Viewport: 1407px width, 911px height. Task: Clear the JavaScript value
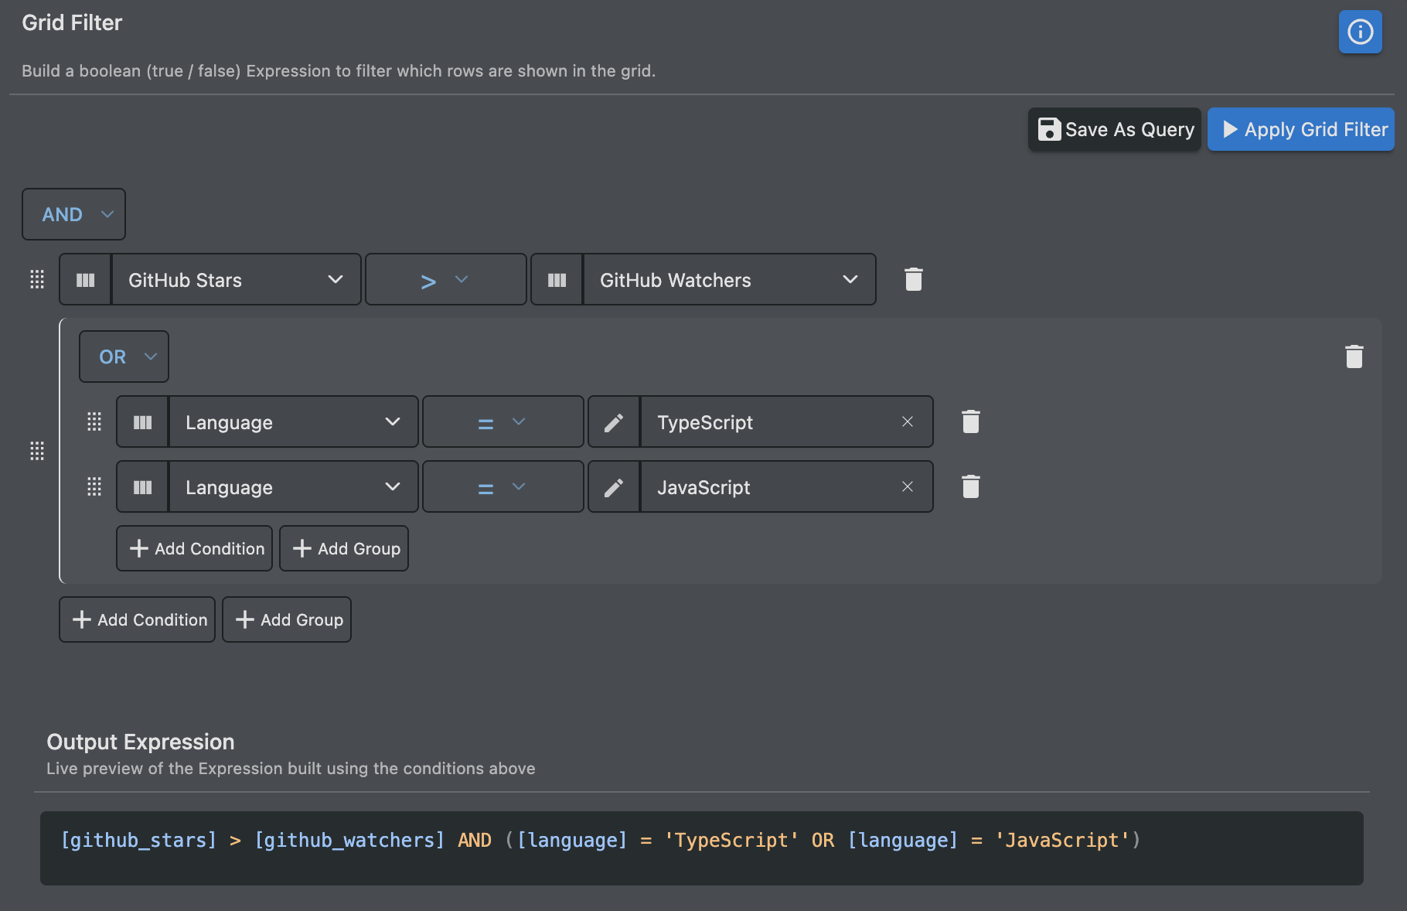908,486
